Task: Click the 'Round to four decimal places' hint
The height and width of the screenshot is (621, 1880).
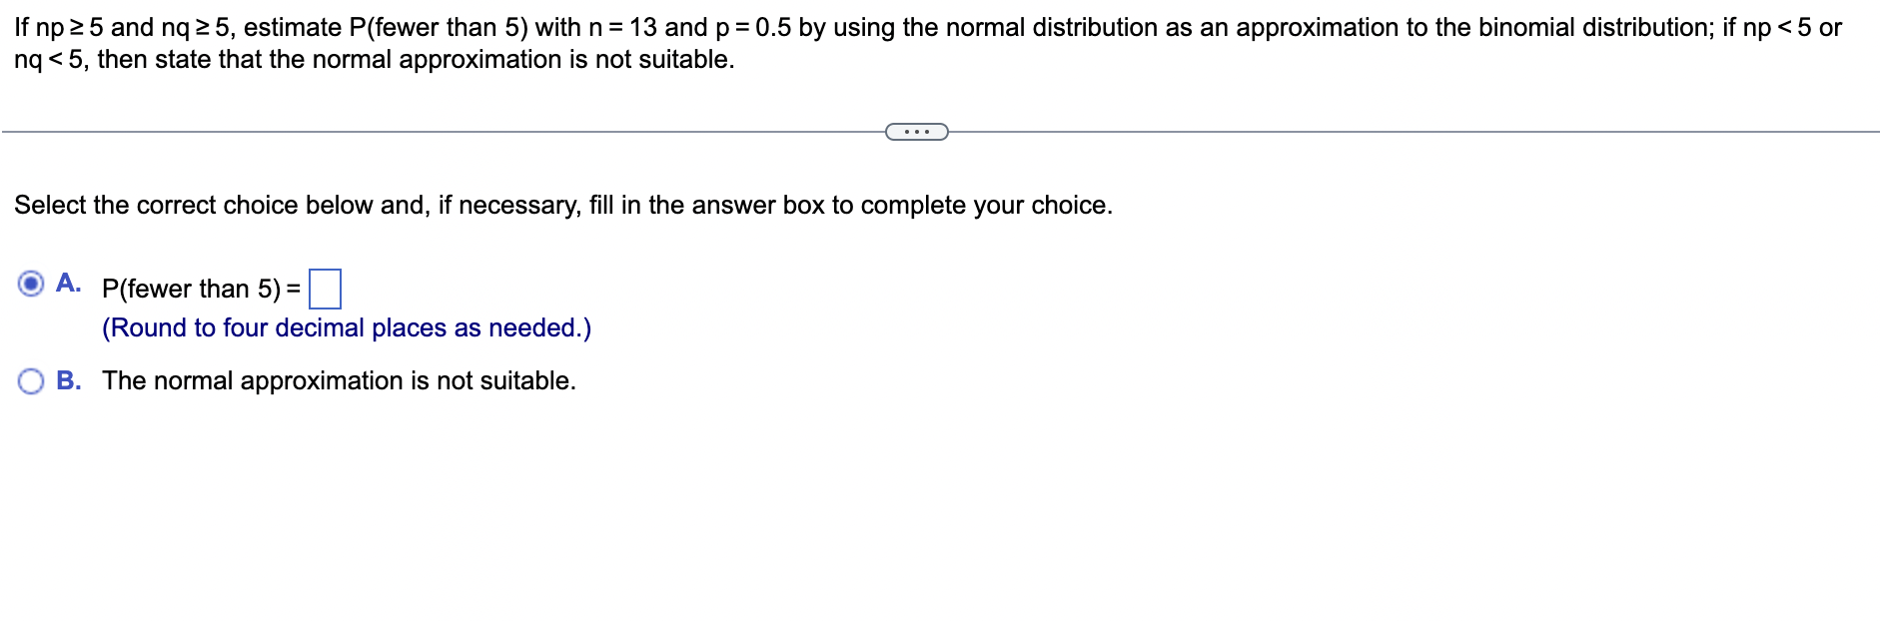Action: pyautogui.click(x=347, y=327)
